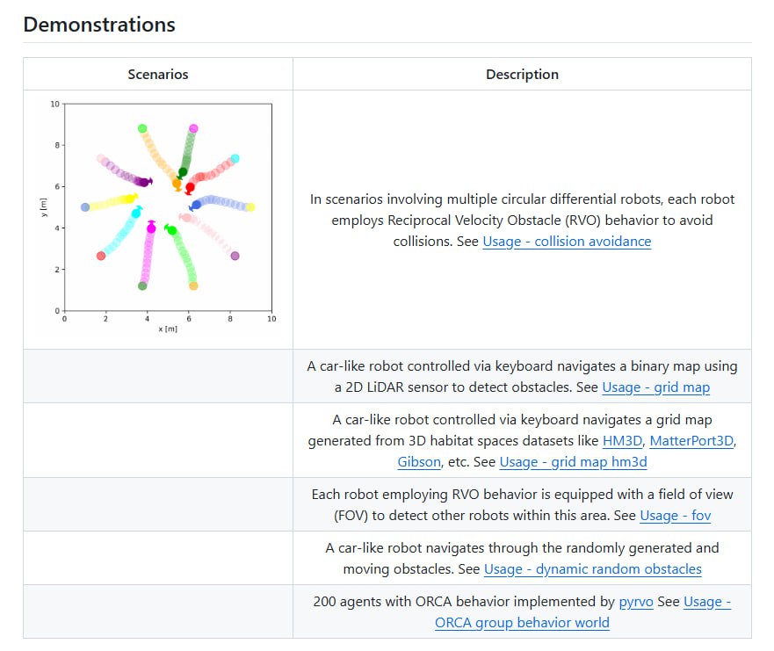Screen dimensions: 774x651
Task: Click the pyrvo library link
Action: click(x=636, y=602)
